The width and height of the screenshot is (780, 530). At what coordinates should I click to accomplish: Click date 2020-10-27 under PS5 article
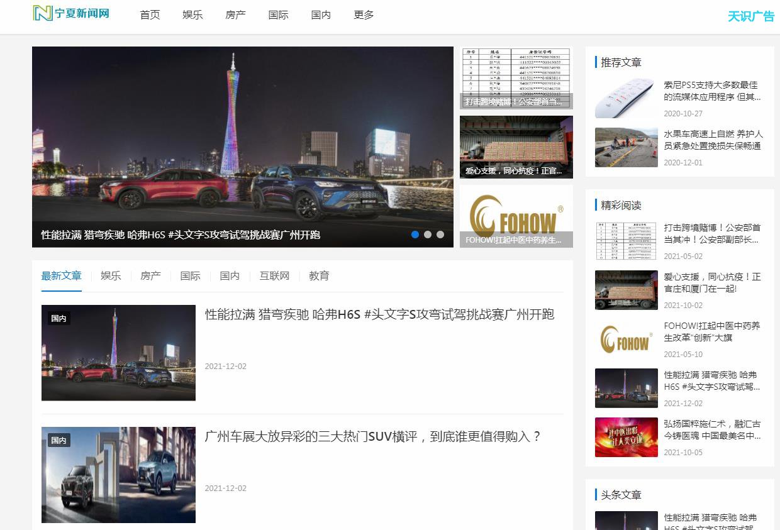[683, 114]
